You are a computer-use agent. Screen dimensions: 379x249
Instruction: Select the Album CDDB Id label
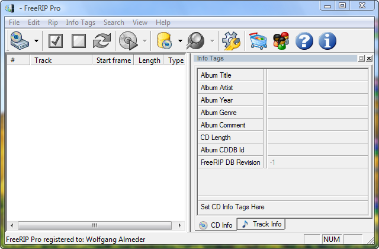coord(223,150)
